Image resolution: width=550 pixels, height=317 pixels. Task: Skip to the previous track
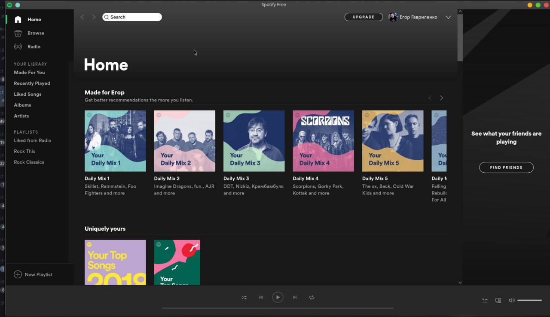click(x=261, y=297)
